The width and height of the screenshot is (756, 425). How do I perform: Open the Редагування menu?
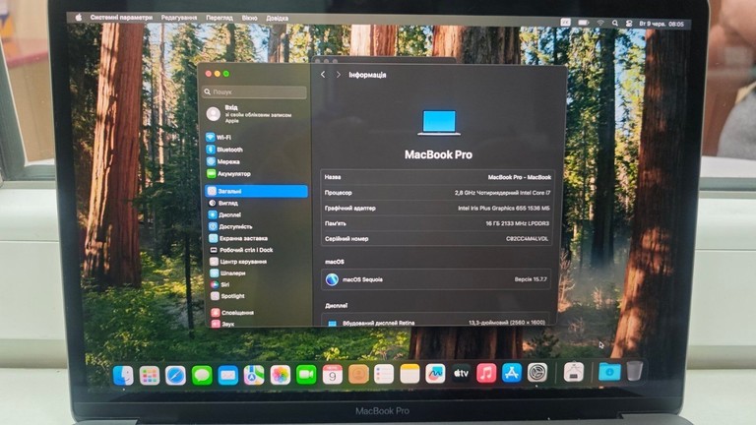[179, 18]
